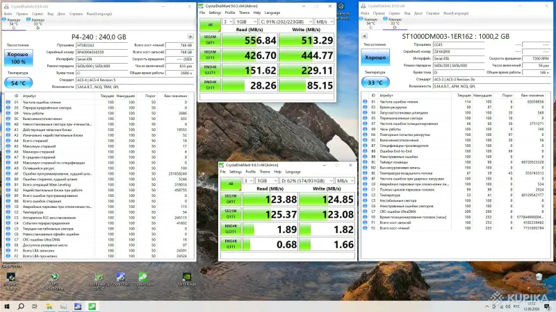Open Файл menu in right CrystalDiskInfo

click(365, 13)
